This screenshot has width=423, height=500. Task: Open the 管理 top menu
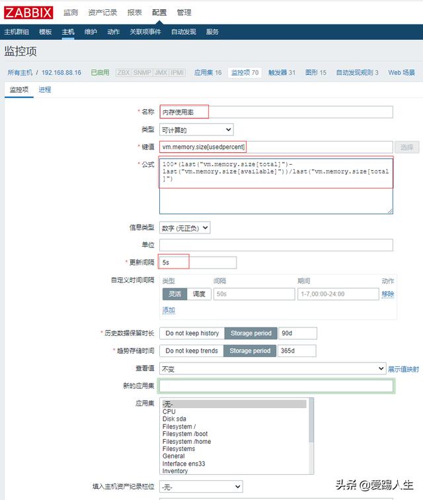(x=184, y=13)
